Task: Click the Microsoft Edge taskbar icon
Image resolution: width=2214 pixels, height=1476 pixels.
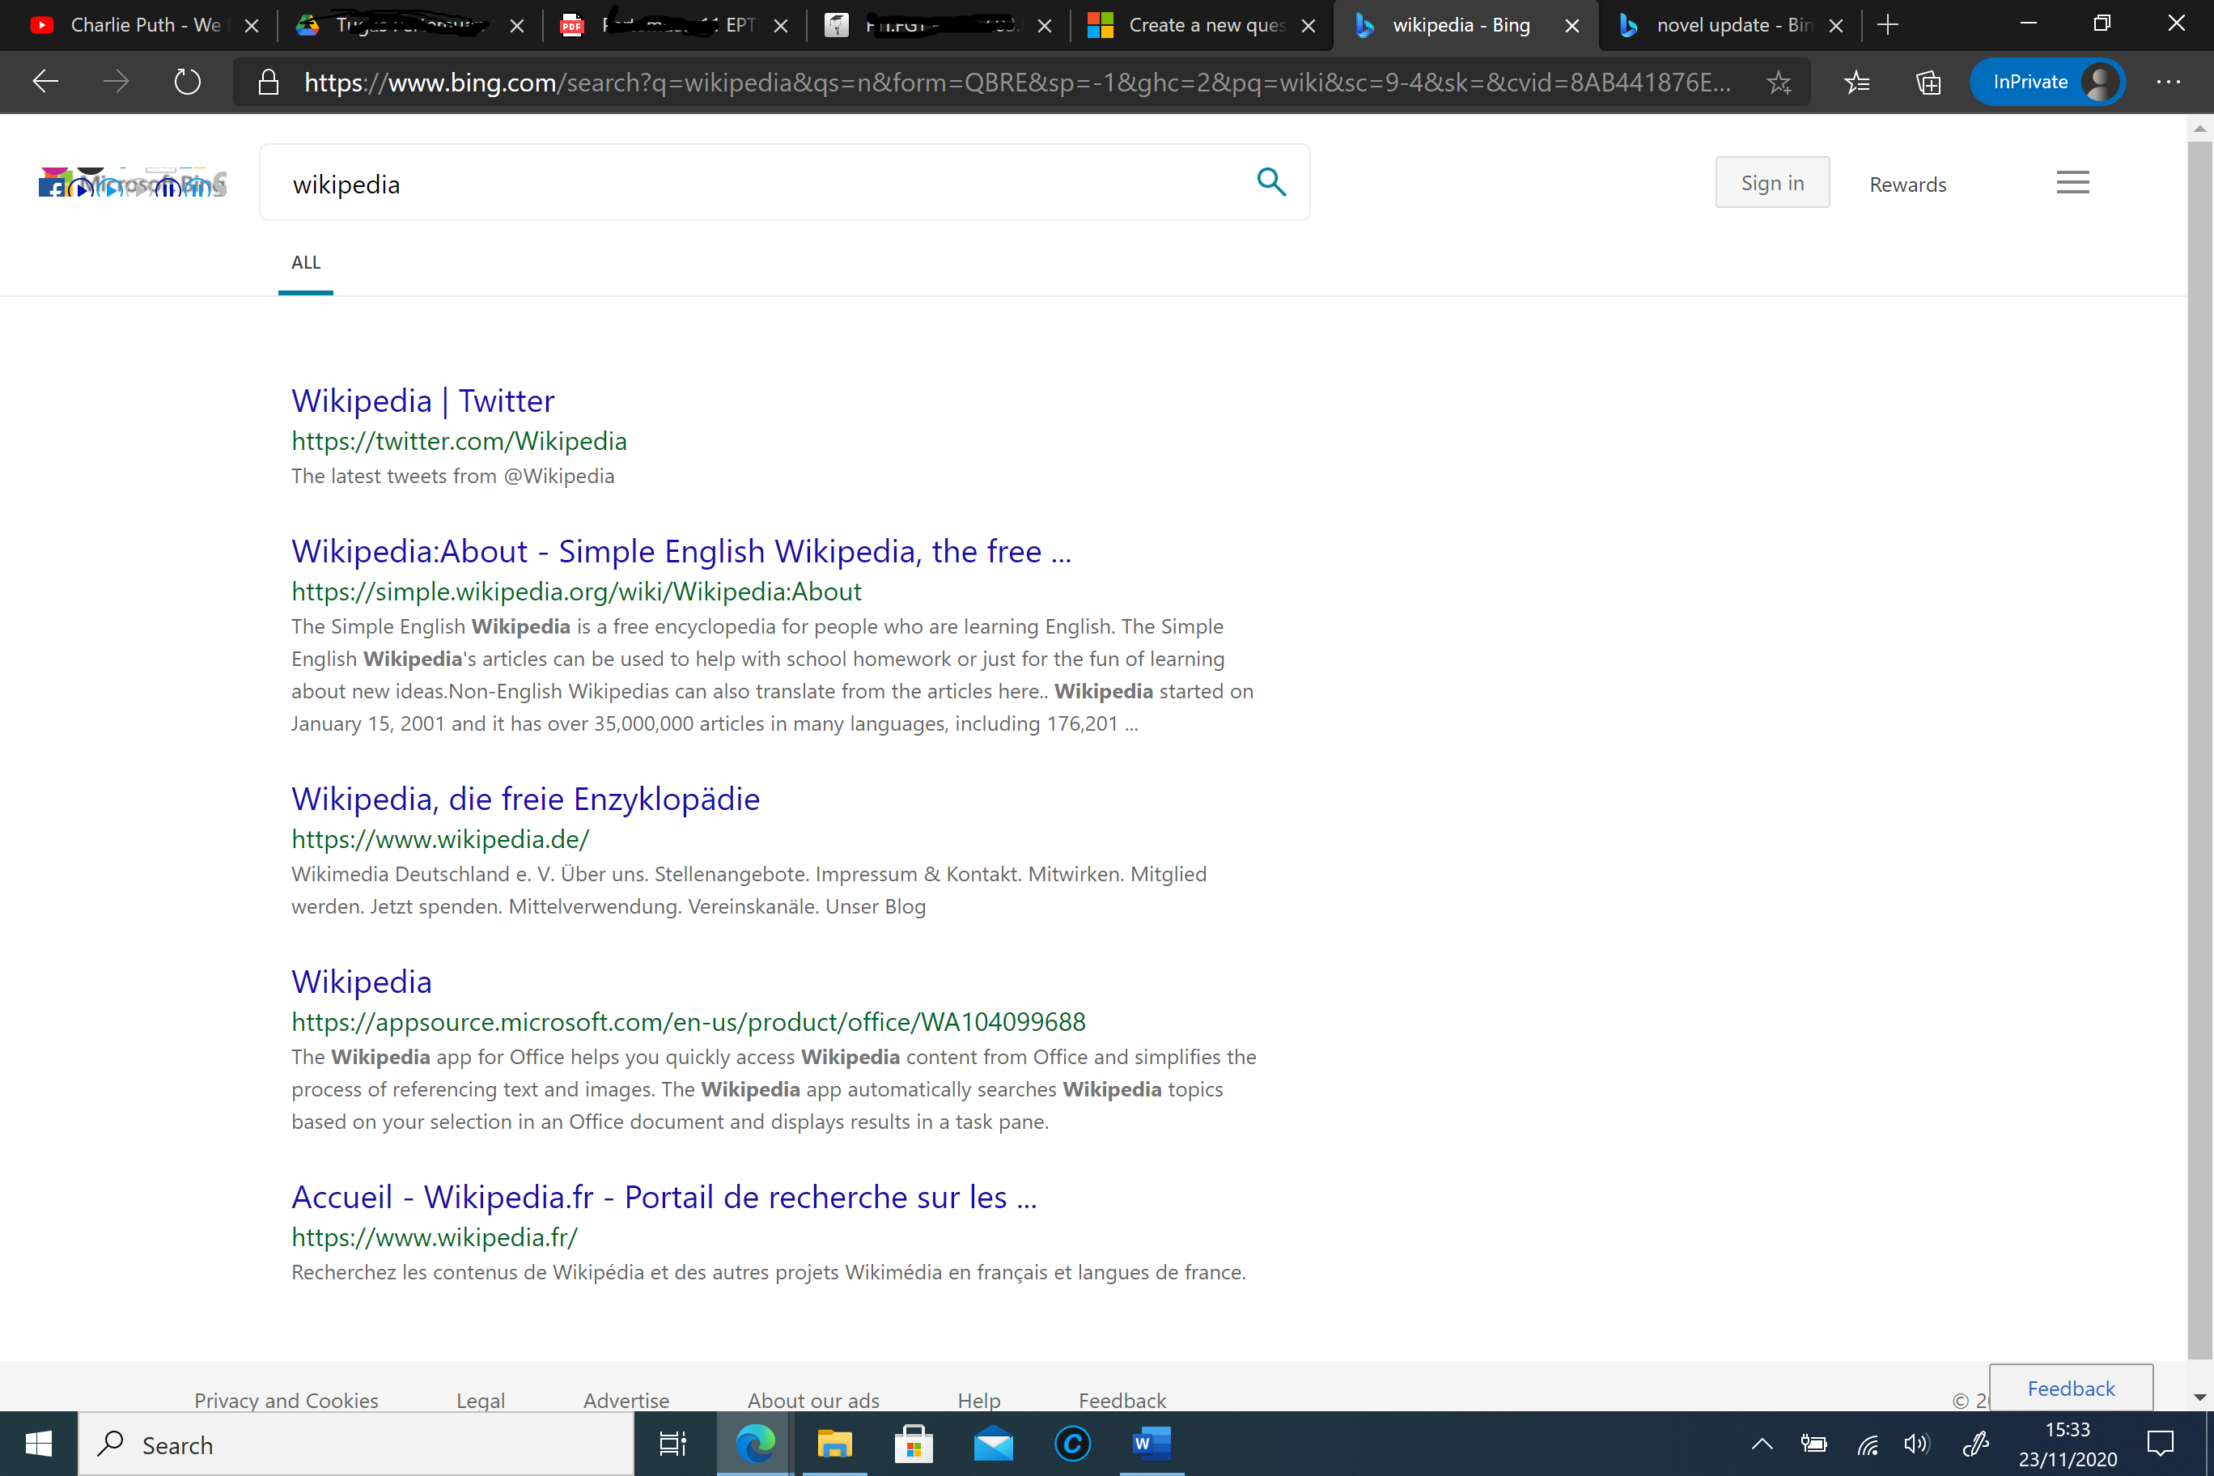Action: (x=753, y=1443)
